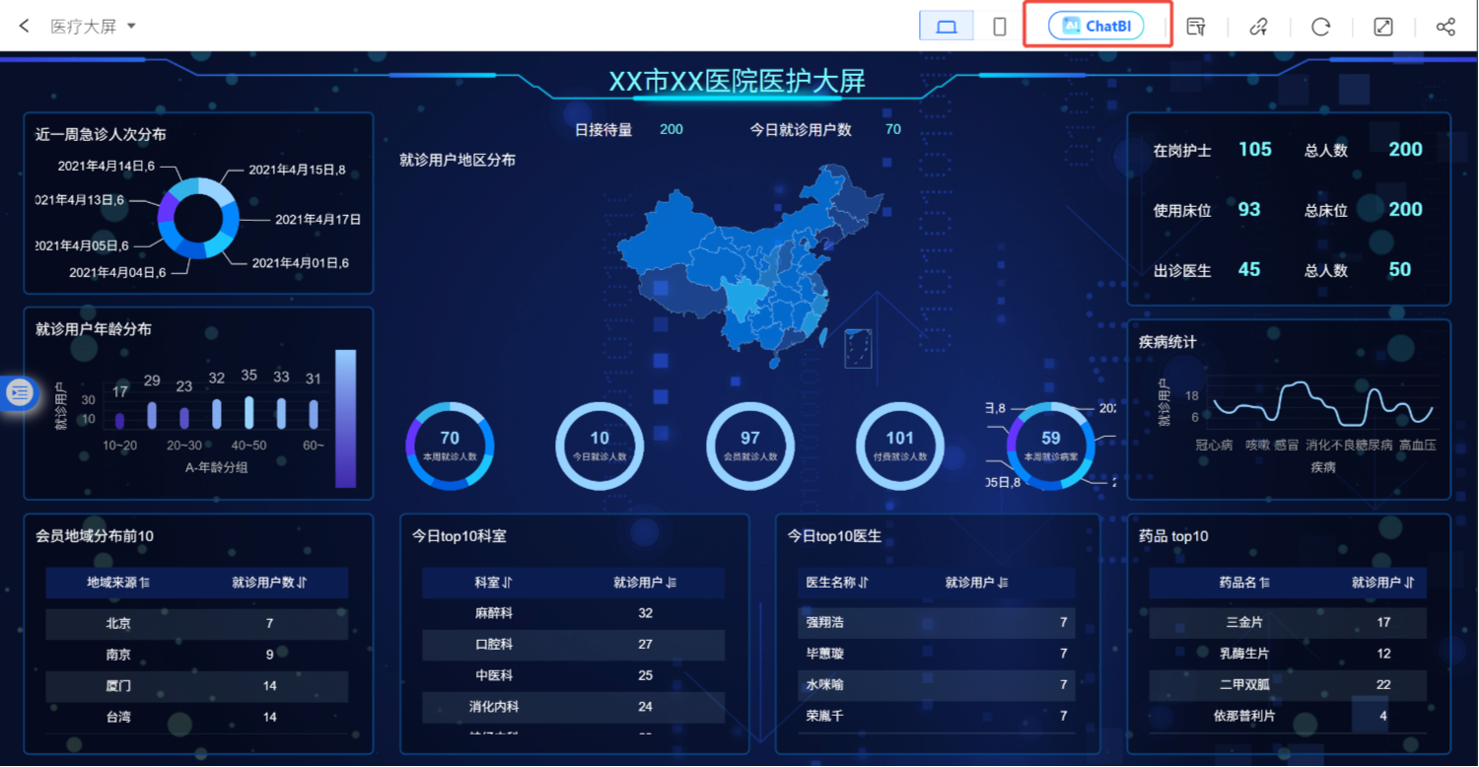Sort the 药品名 column
Screen dimensions: 1479x767
[x=1264, y=583]
